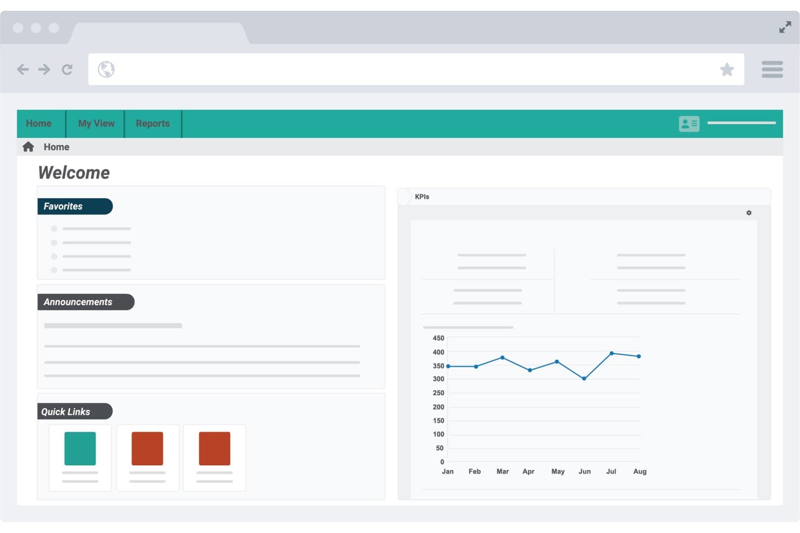Click the house icon in the breadcrumb
Viewport: 800px width, 533px height.
[x=28, y=147]
